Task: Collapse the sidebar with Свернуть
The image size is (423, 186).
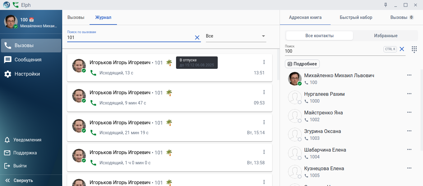Action: (x=19, y=180)
